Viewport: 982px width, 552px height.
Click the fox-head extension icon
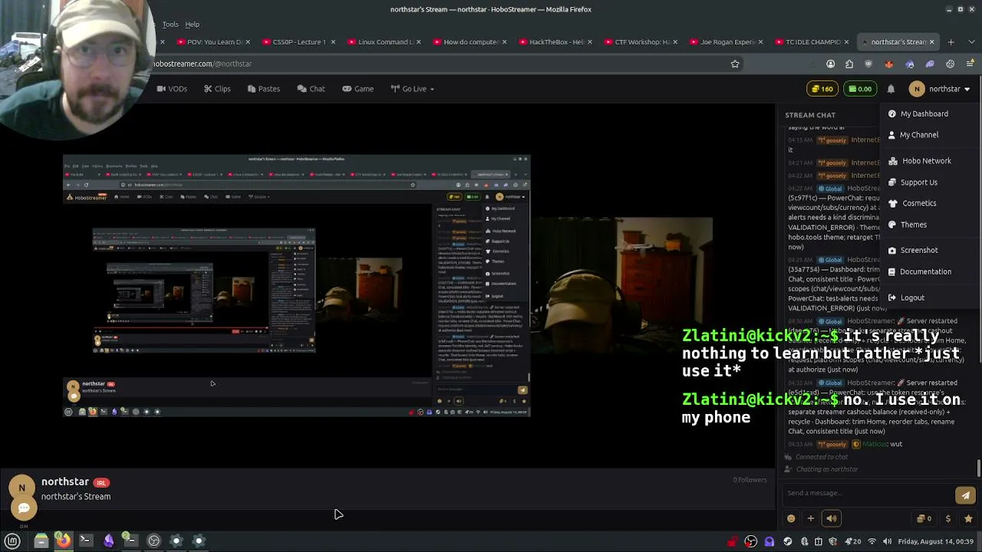coord(889,64)
